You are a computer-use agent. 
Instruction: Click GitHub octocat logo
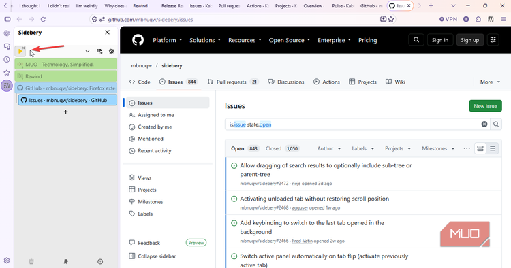coord(138,40)
